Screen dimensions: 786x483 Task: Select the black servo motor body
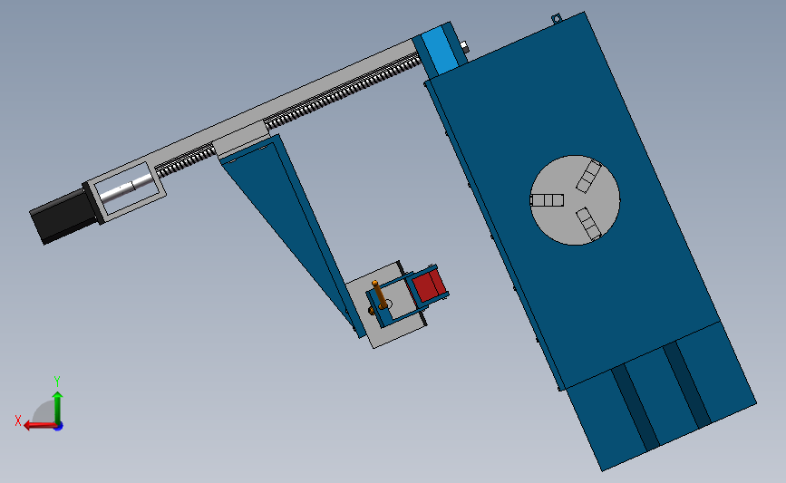(64, 216)
